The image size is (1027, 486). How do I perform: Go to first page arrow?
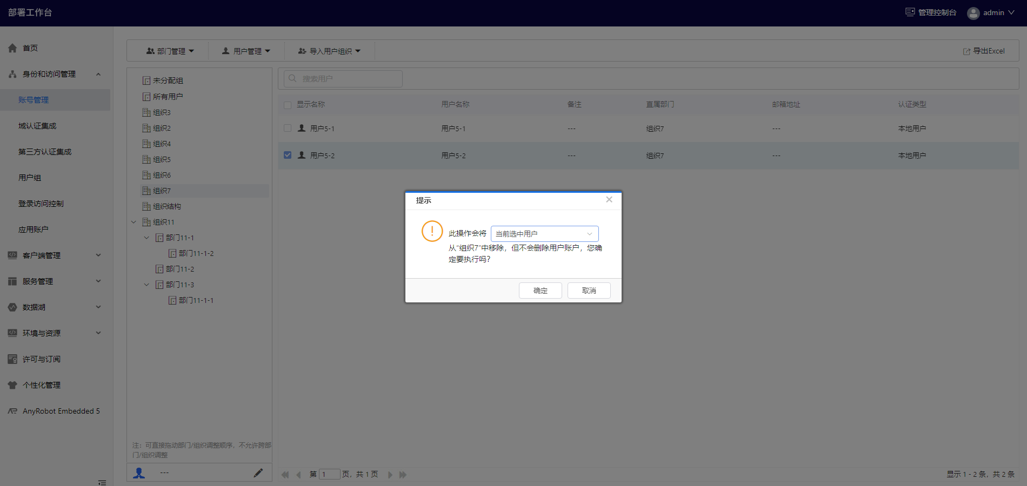click(285, 475)
